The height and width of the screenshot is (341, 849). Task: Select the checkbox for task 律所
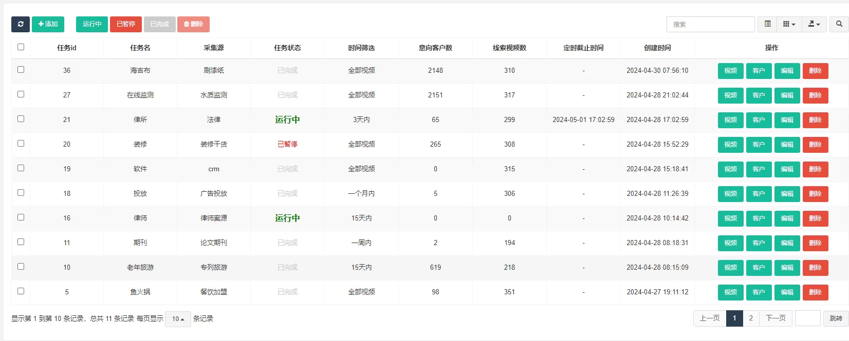pyautogui.click(x=21, y=119)
